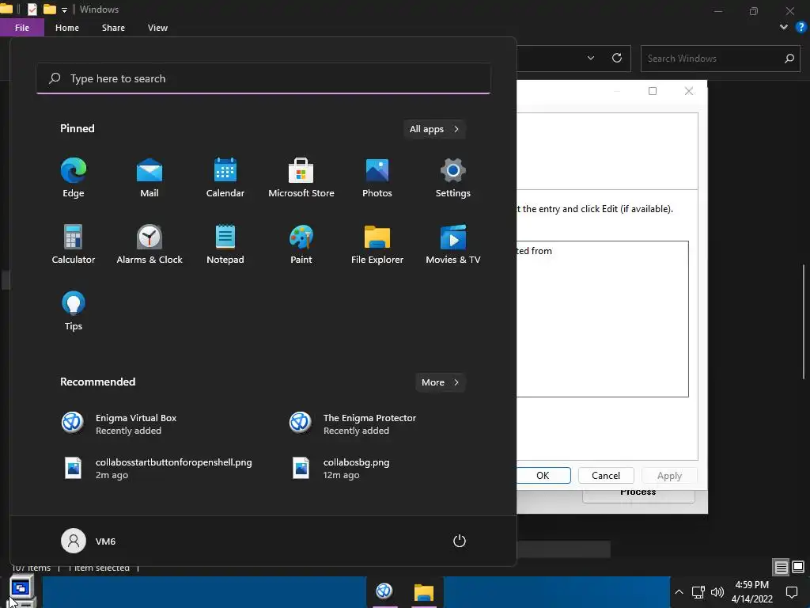
Task: Click Type here to search field
Action: [x=263, y=78]
